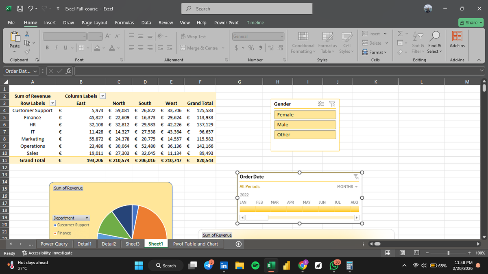The height and width of the screenshot is (274, 488).
Task: Click the Share button
Action: [x=471, y=23]
